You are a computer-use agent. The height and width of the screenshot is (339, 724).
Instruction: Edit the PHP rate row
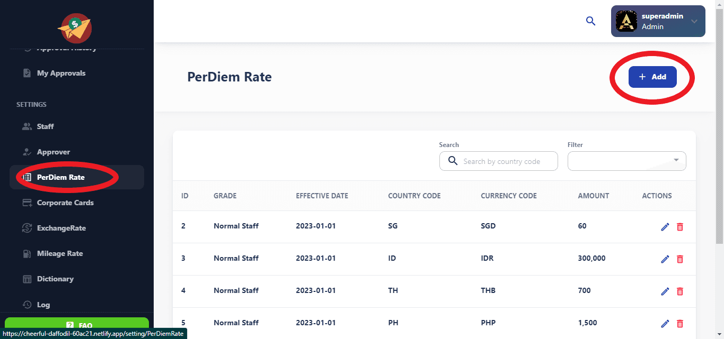pyautogui.click(x=665, y=324)
